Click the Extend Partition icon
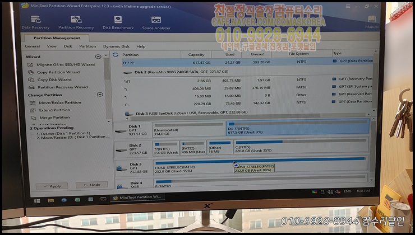Viewport: 415px width, 235px height. (33, 110)
